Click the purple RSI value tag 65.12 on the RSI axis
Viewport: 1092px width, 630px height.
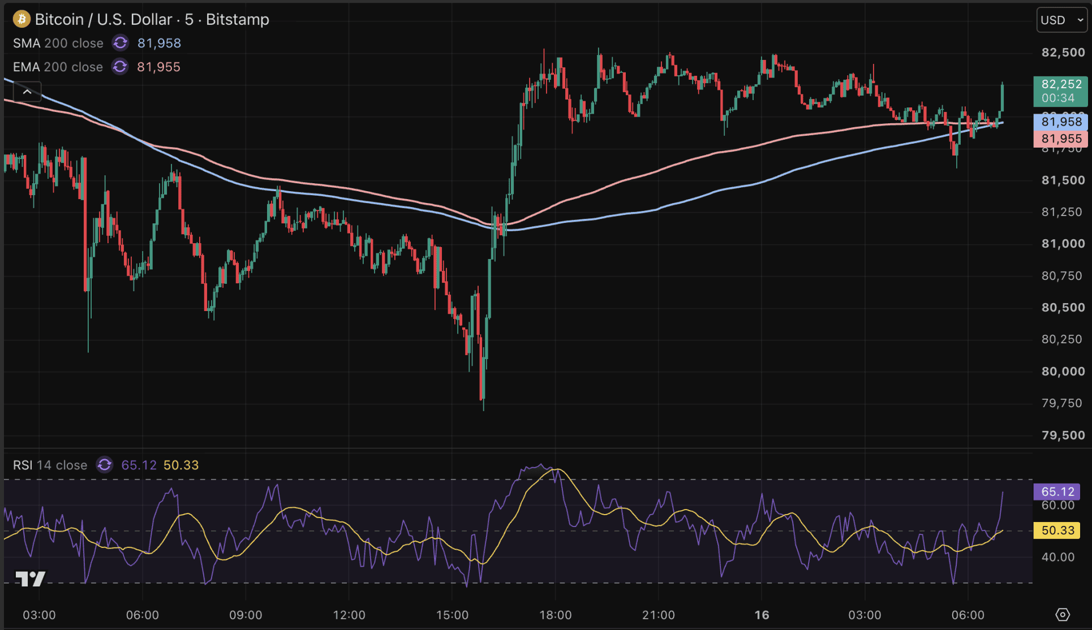tap(1057, 491)
